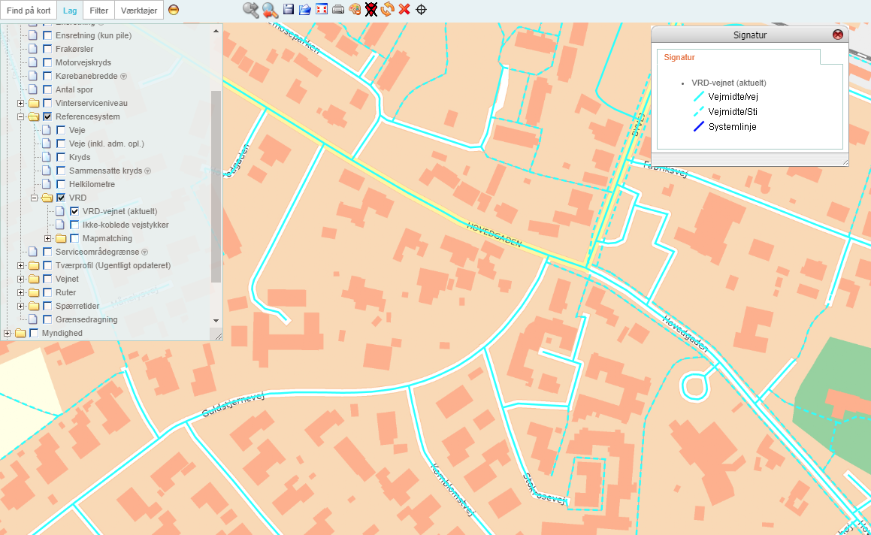Select the Signatur tab in legend window

click(679, 57)
